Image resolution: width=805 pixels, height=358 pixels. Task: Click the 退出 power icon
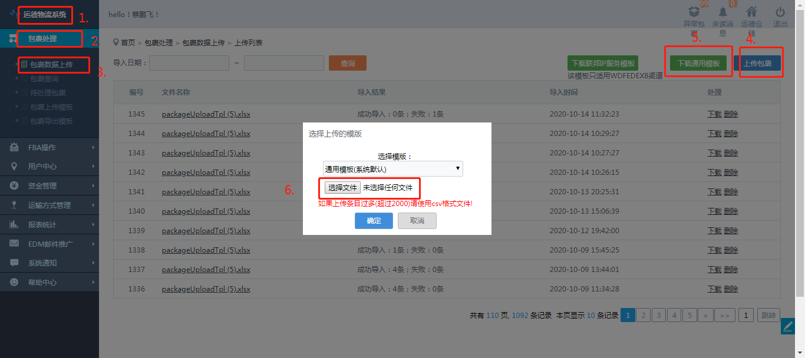(x=780, y=12)
